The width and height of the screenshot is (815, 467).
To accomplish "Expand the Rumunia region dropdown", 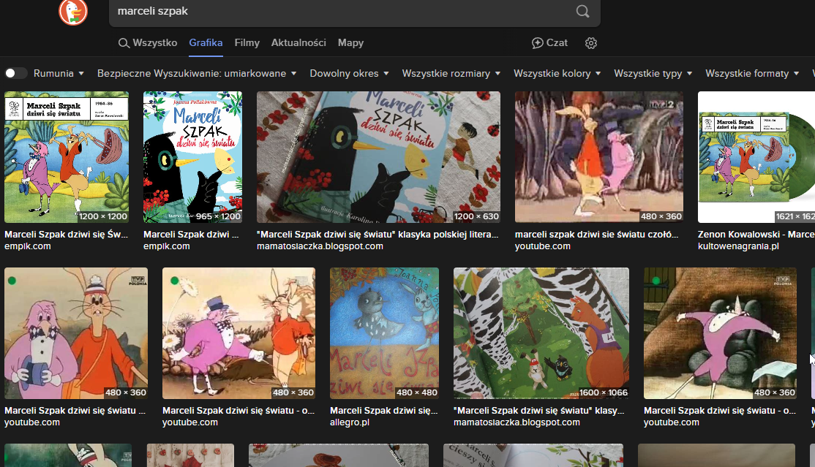I will click(x=59, y=73).
